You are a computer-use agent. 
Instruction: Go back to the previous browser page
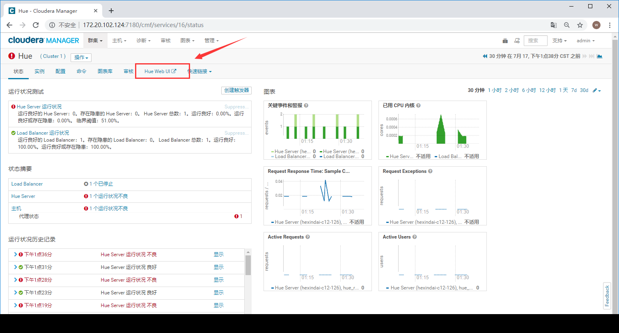pyautogui.click(x=9, y=25)
